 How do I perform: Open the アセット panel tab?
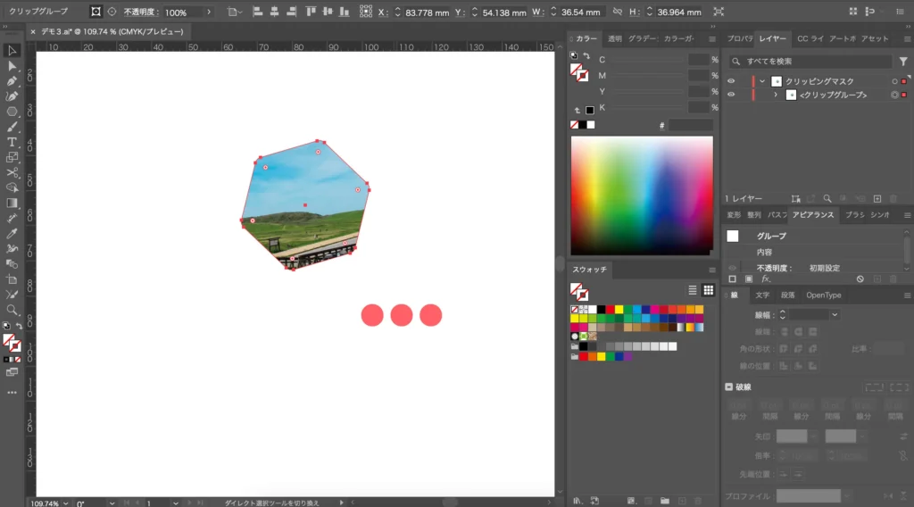coord(875,39)
